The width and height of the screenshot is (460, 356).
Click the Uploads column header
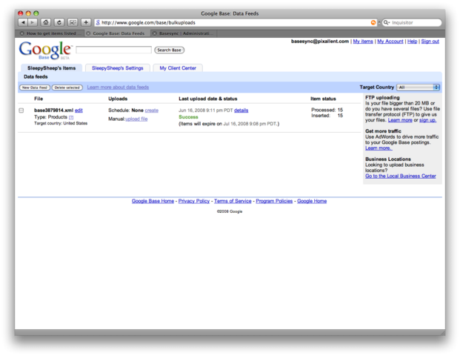point(118,99)
